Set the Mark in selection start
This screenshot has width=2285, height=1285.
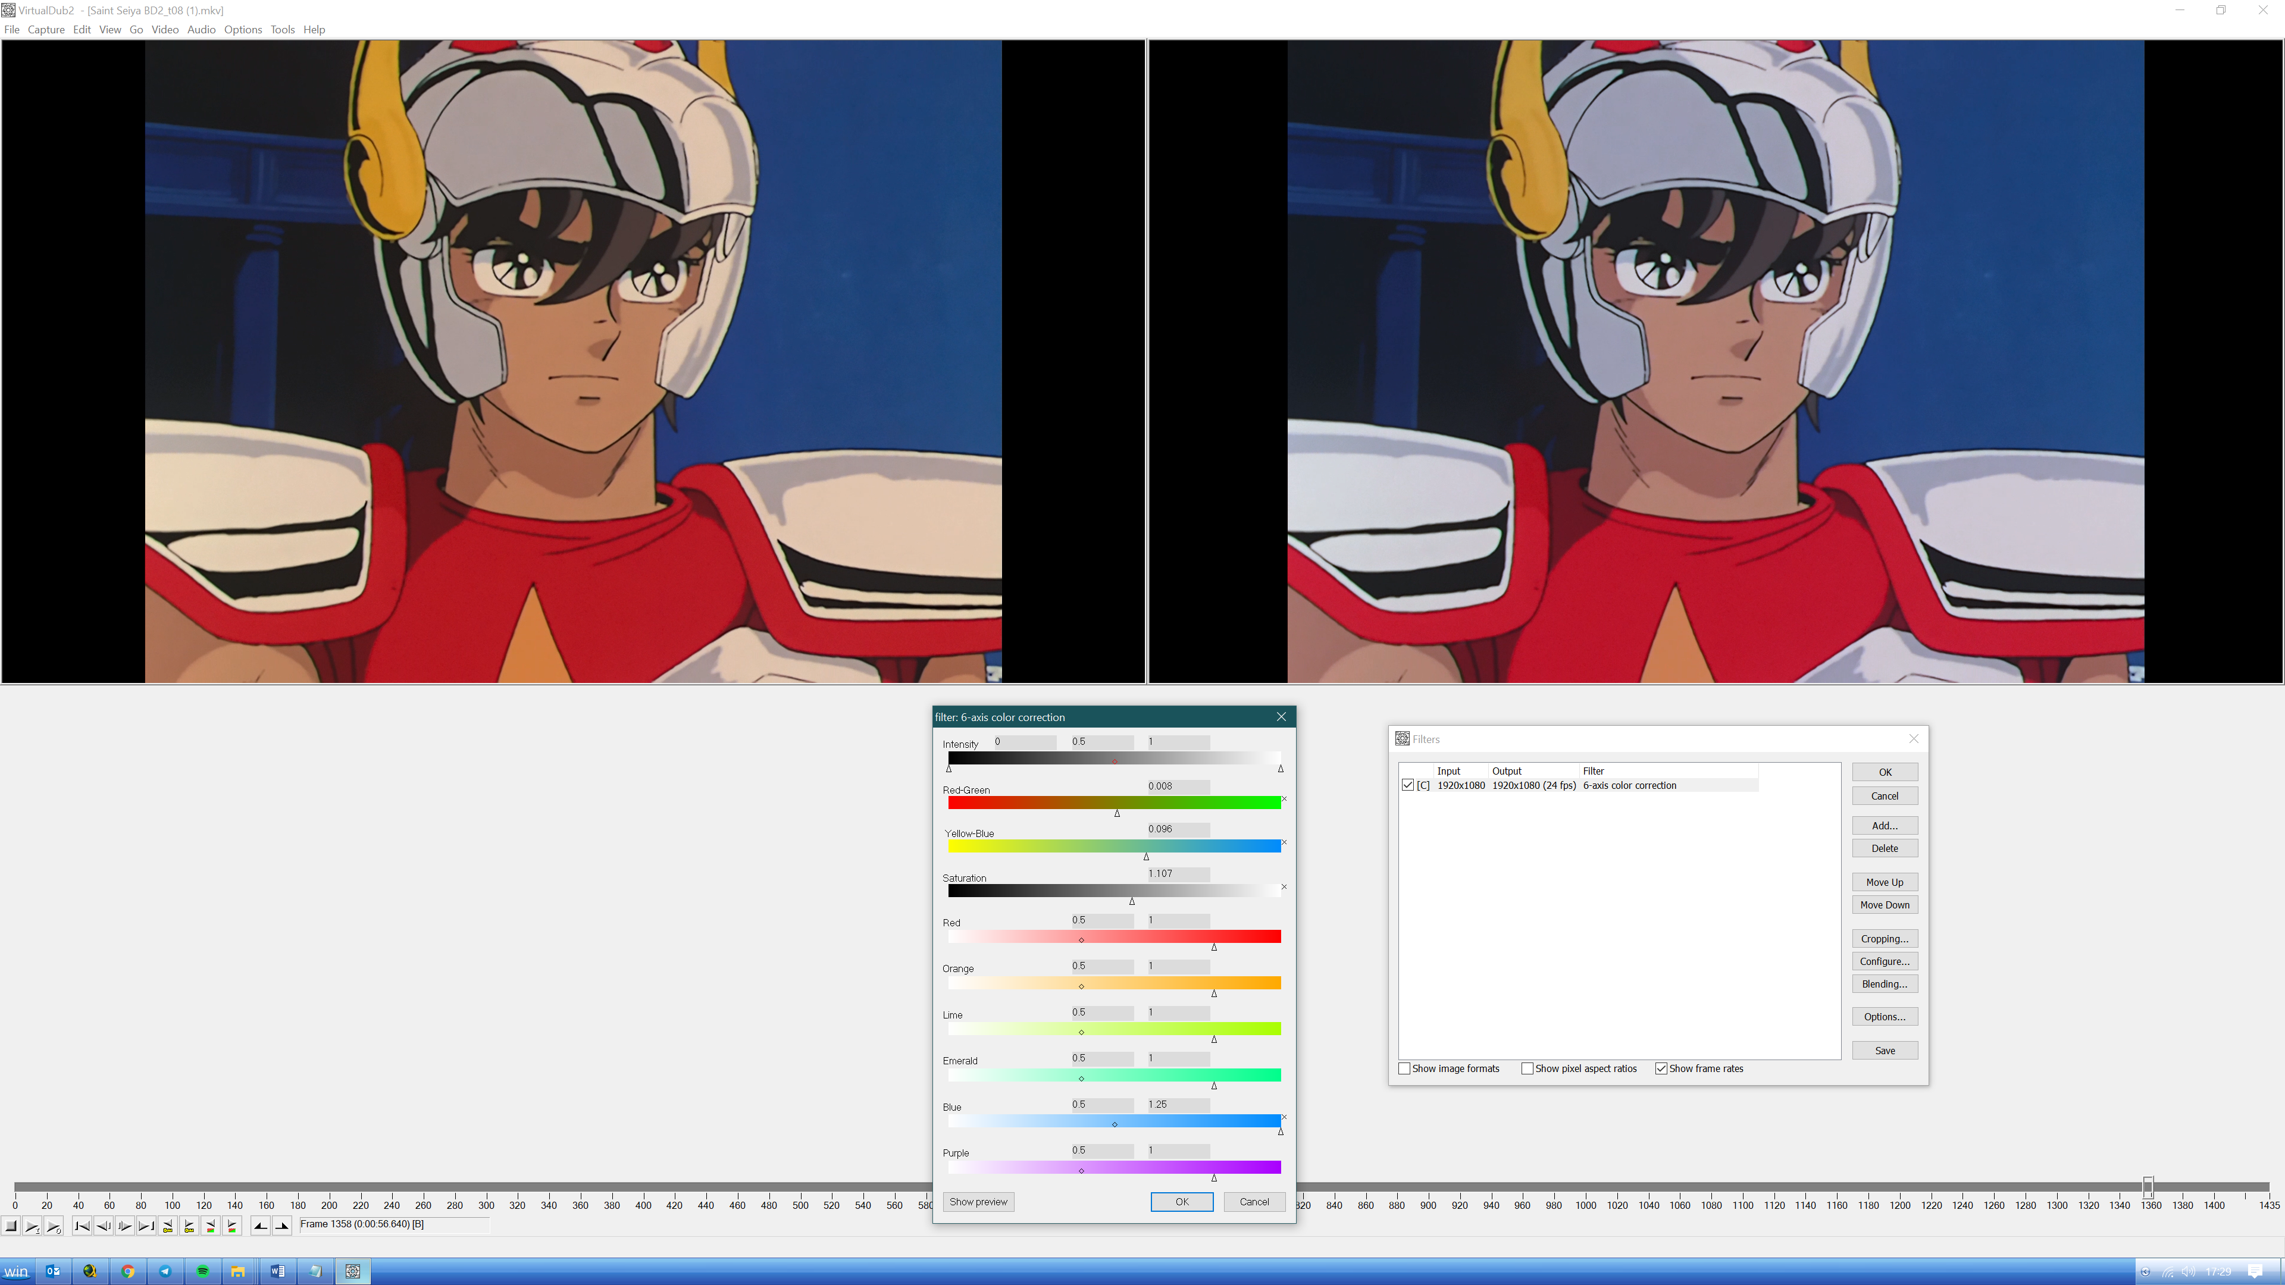tap(260, 1227)
